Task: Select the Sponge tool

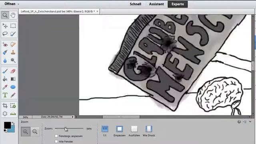Action: pyautogui.click(x=13, y=60)
